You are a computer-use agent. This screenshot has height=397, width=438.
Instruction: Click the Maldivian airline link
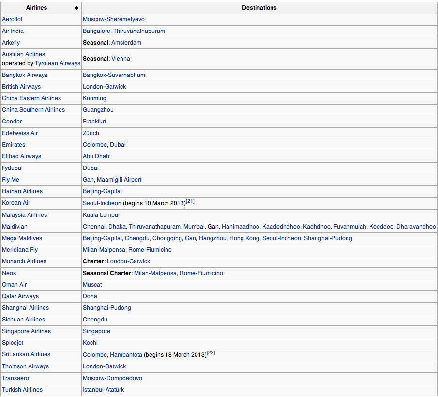[15, 227]
